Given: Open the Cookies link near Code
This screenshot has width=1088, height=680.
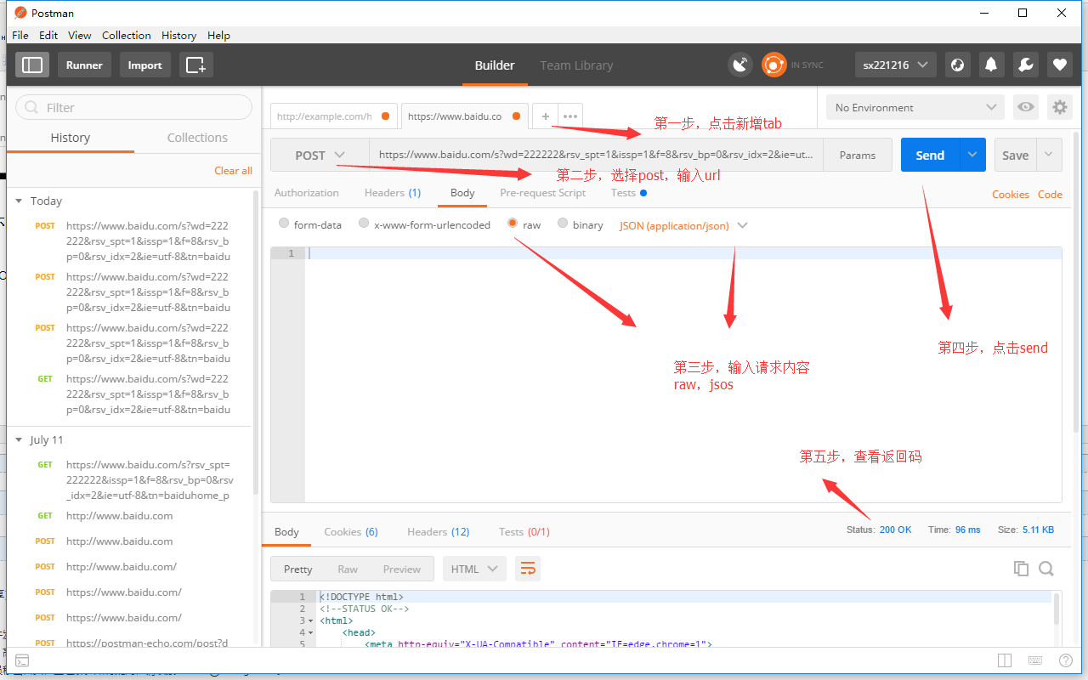Looking at the screenshot, I should pyautogui.click(x=1011, y=194).
